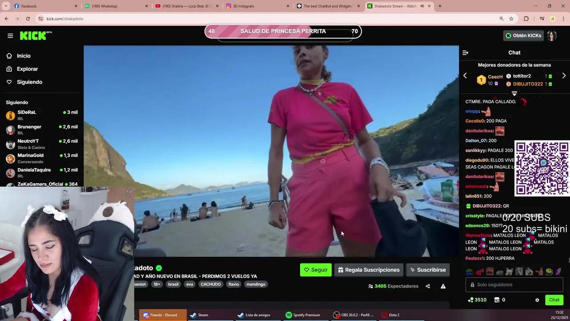570x321 pixels.
Task: Select the 'CACHUDO' stream tag
Action: pos(211,284)
